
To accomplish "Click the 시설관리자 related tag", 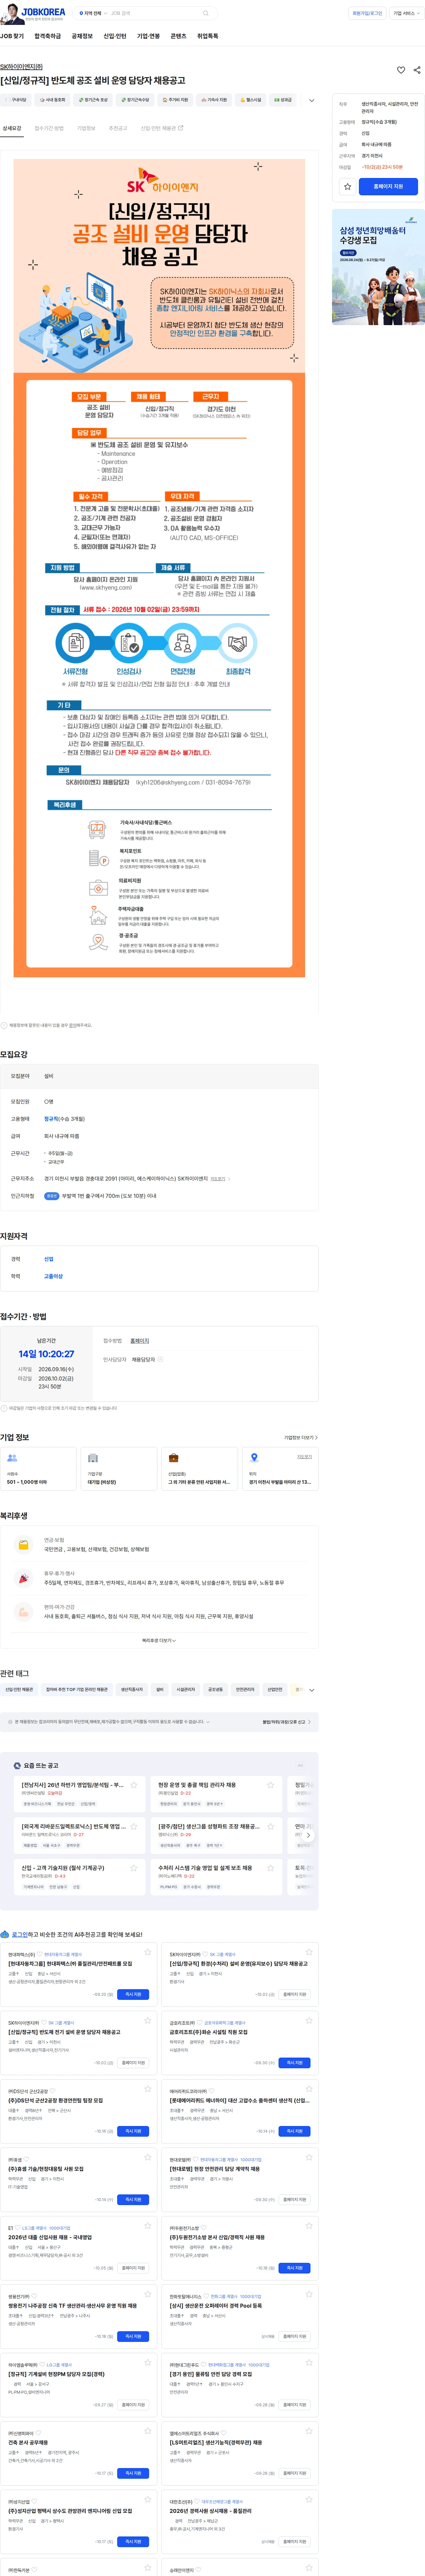I will click(x=186, y=1690).
